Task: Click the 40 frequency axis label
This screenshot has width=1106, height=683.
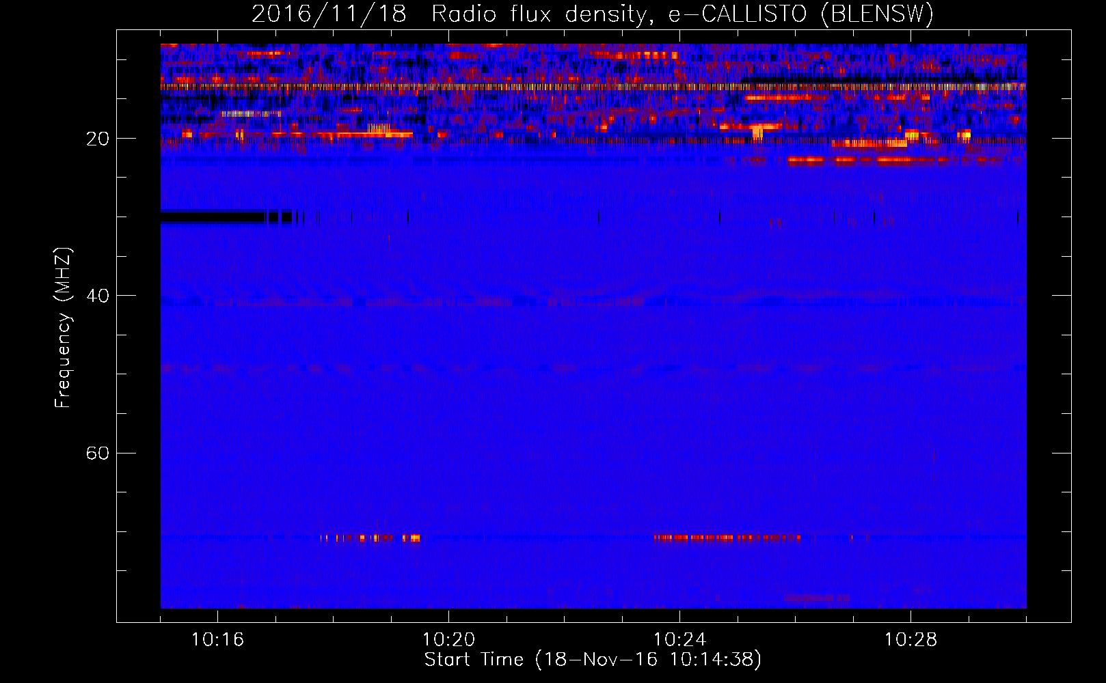Action: pyautogui.click(x=98, y=296)
